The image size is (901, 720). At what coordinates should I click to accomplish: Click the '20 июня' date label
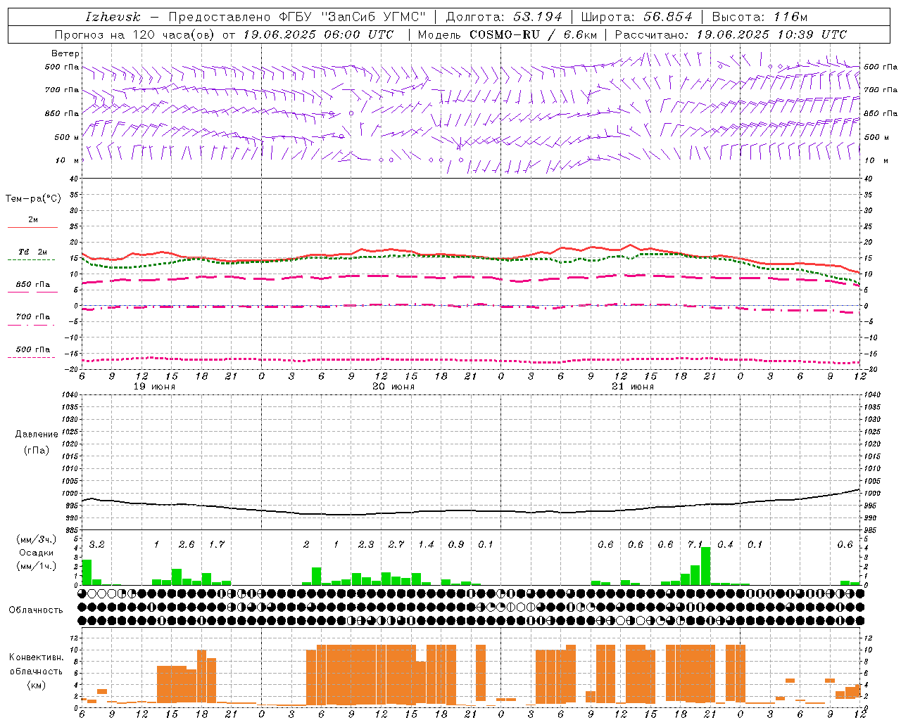click(393, 387)
